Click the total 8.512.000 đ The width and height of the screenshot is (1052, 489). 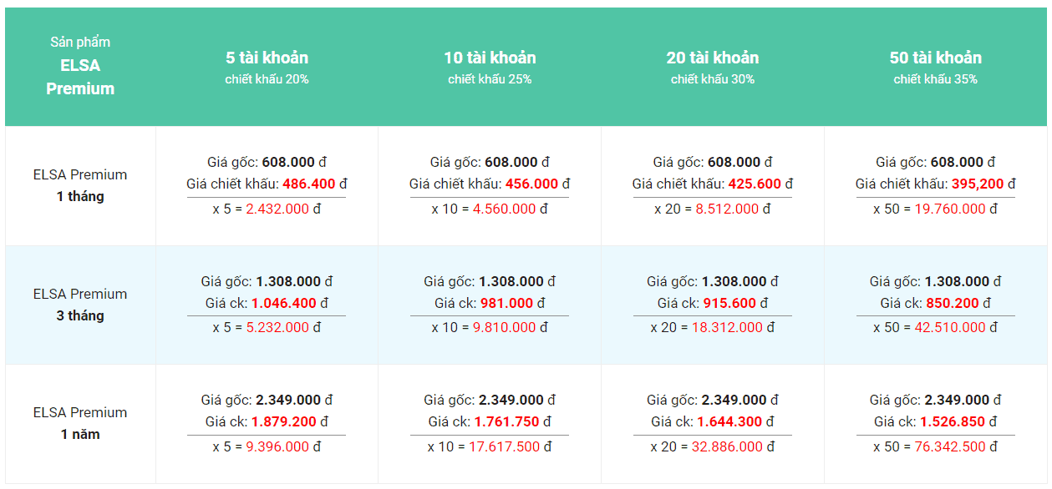(x=734, y=209)
